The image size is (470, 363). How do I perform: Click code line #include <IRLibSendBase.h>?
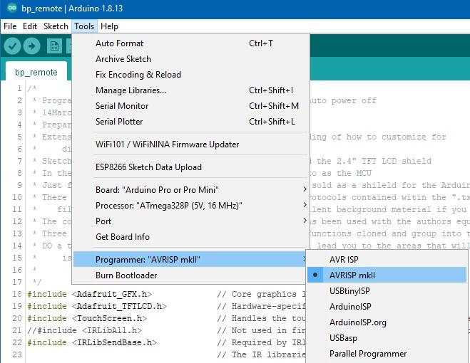pos(92,342)
